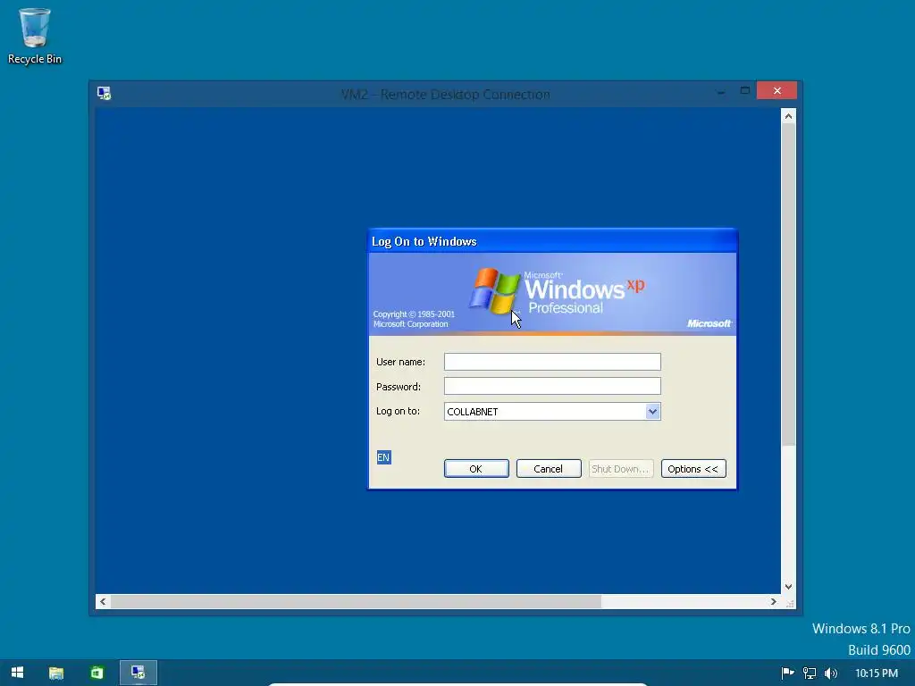Open the Store app on the taskbar
Viewport: 915px width, 686px height.
97,673
